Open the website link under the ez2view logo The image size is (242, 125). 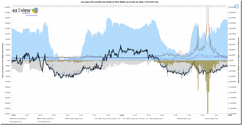click(32, 15)
